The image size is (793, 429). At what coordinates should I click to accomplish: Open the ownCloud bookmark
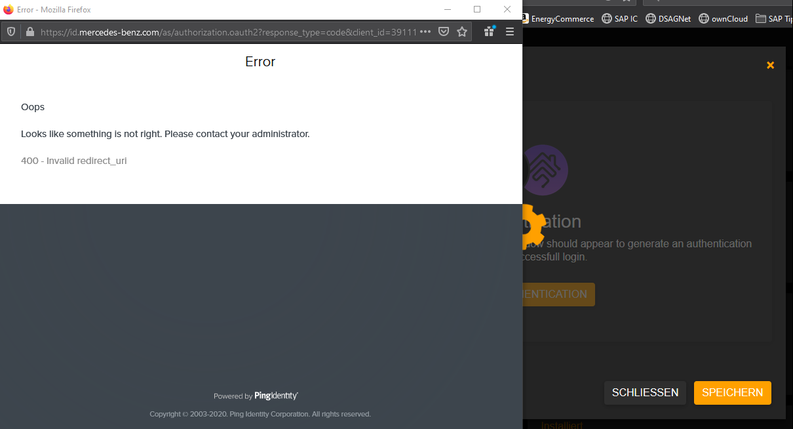[724, 18]
